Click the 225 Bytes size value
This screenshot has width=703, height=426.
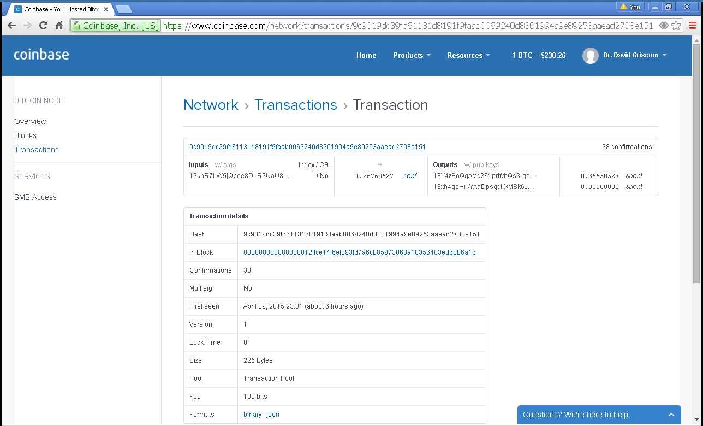pyautogui.click(x=258, y=360)
